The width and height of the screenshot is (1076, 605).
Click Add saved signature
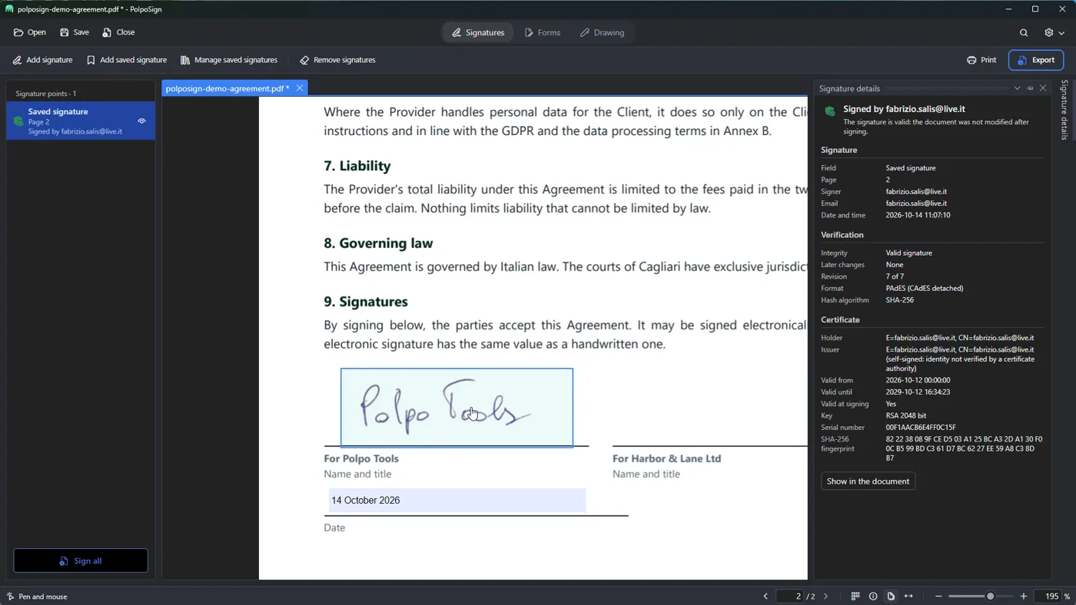click(127, 60)
